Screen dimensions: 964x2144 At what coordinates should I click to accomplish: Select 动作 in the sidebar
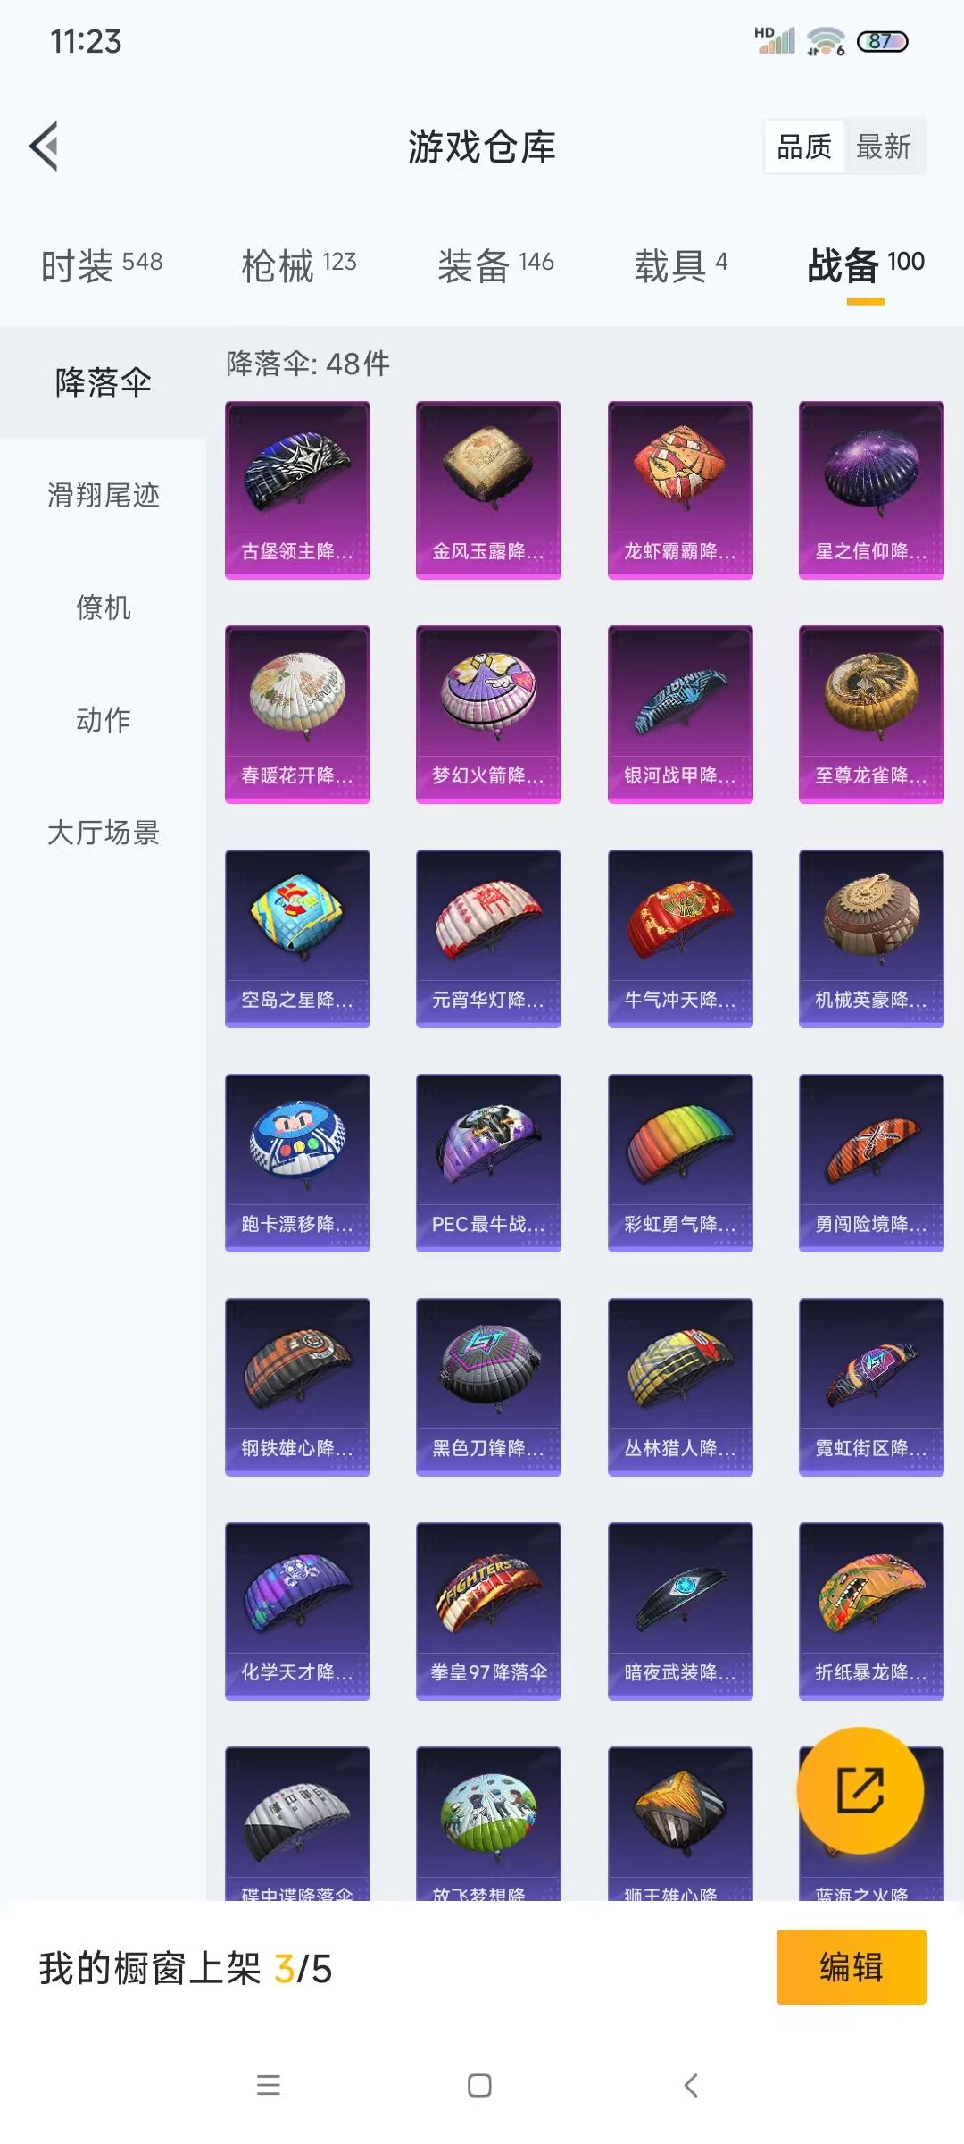tap(103, 720)
